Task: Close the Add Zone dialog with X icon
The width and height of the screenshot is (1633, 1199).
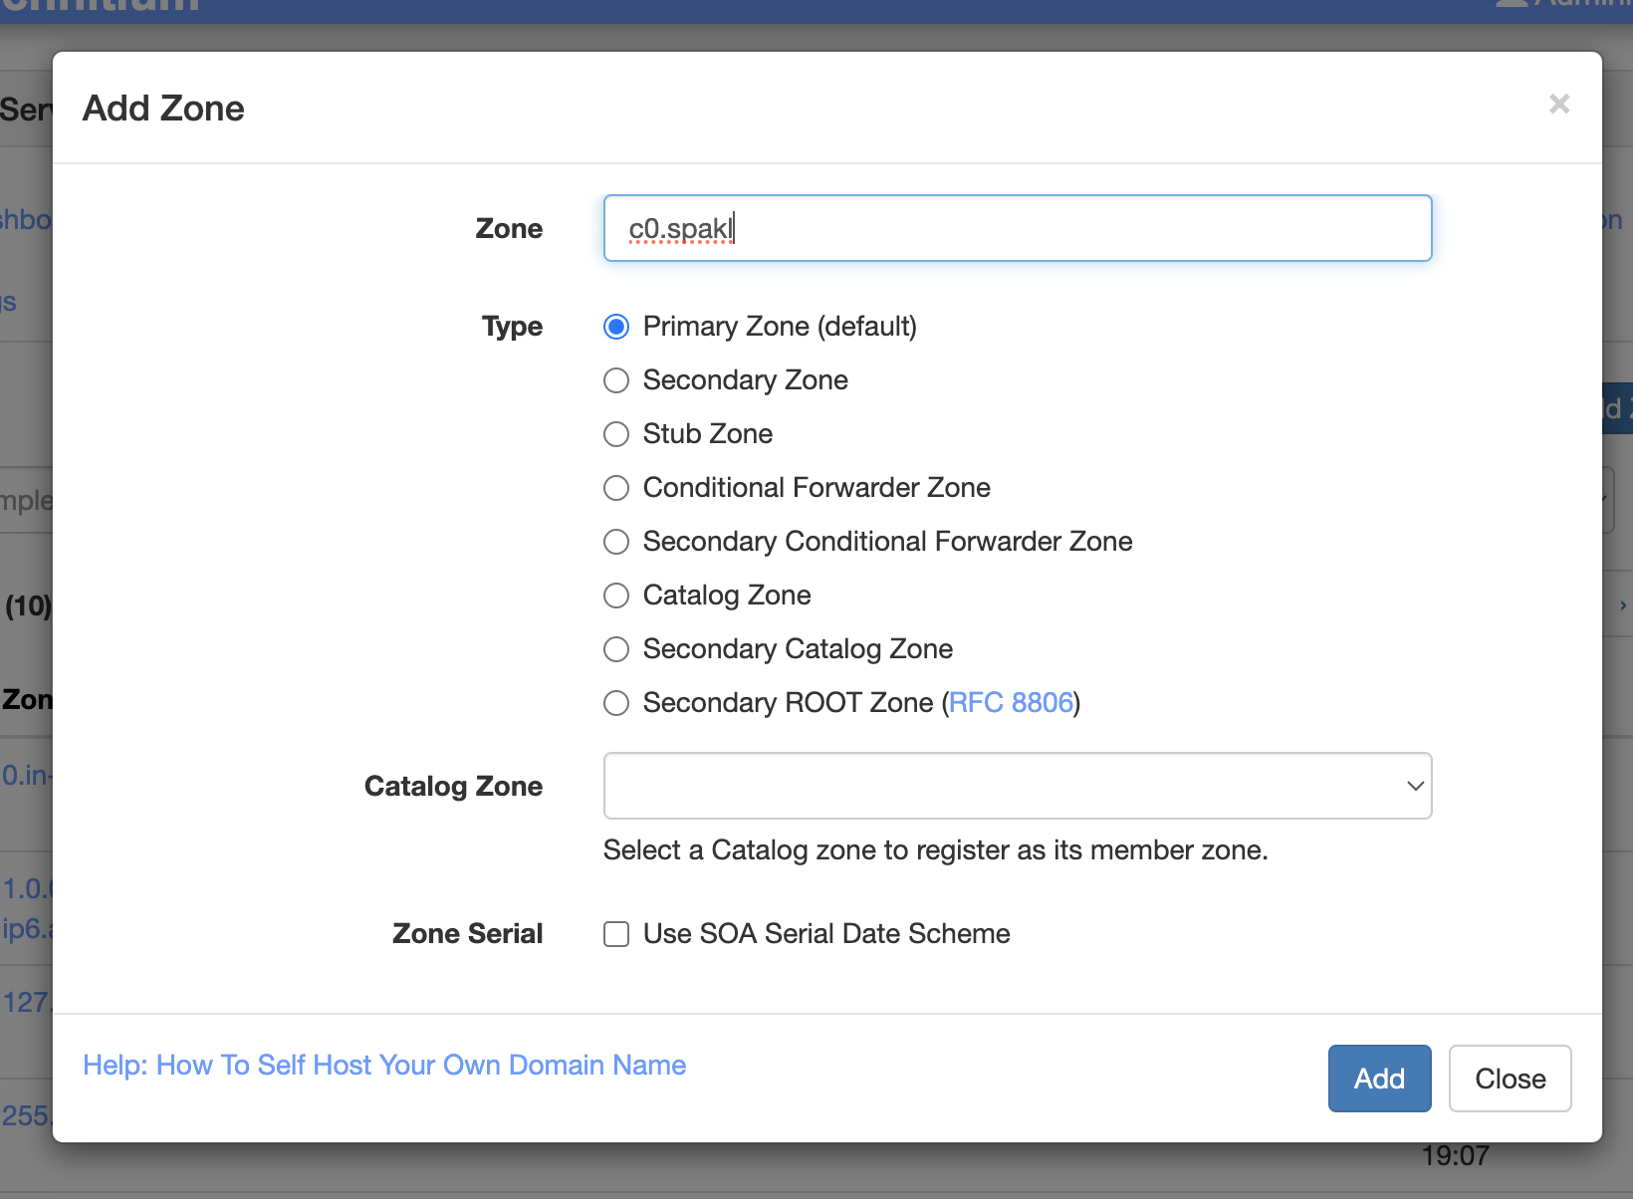Action: click(1559, 105)
